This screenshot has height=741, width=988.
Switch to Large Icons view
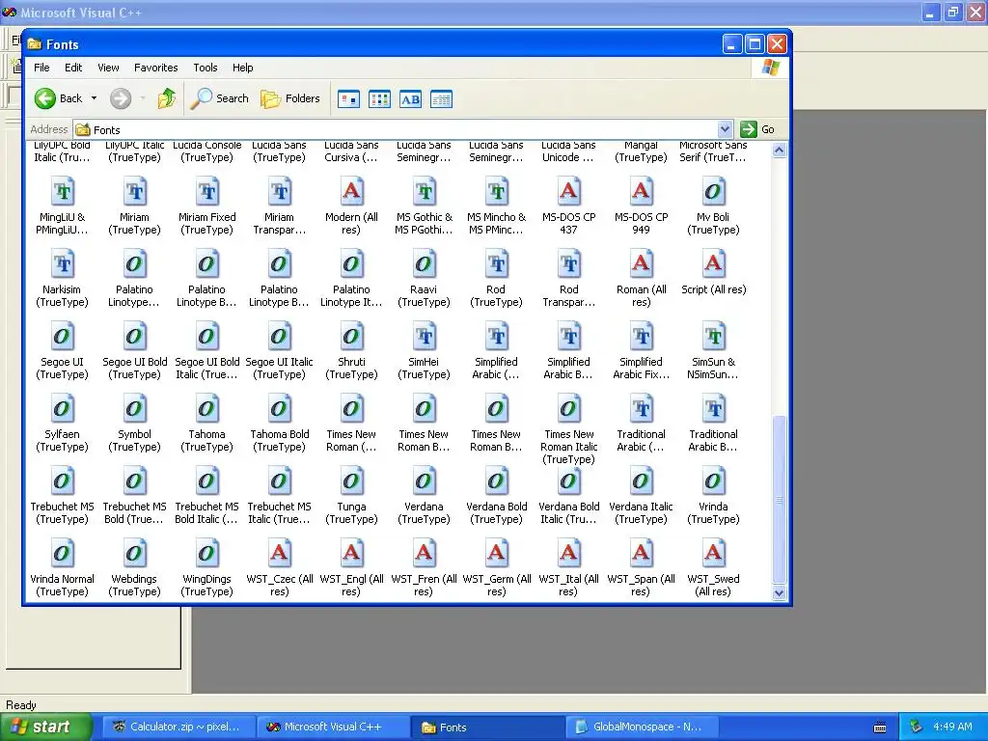pyautogui.click(x=349, y=99)
